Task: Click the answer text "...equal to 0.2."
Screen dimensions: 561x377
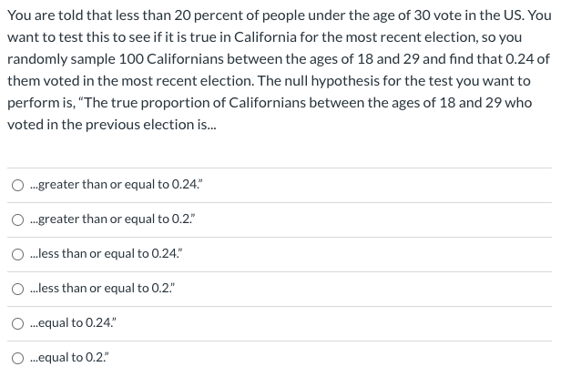Action: [x=70, y=358]
